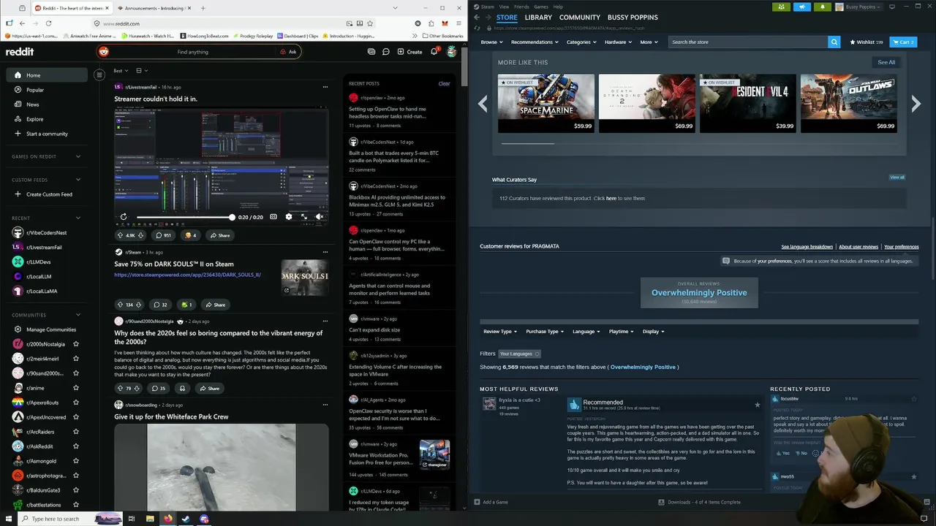Share the LivestreamFail post
Viewport: 936px width, 526px height.
click(219, 235)
